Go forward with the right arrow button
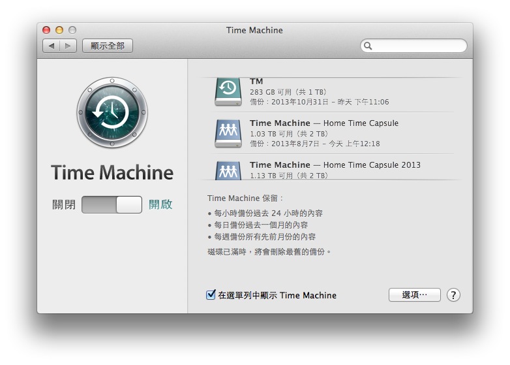The width and height of the screenshot is (510, 365). coord(68,46)
